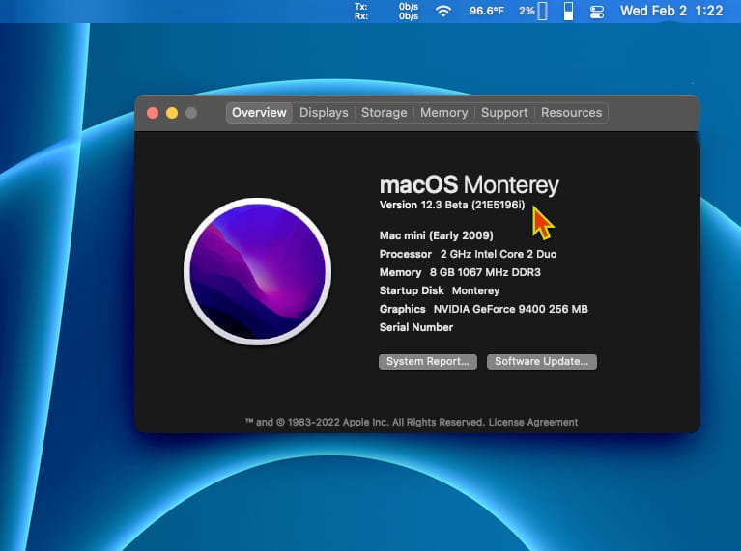The image size is (741, 551).
Task: Click the macOS Monterey logo image
Action: (x=258, y=271)
